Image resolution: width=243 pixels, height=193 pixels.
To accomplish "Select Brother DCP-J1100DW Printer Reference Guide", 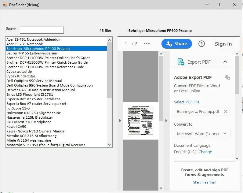I will [56, 67].
